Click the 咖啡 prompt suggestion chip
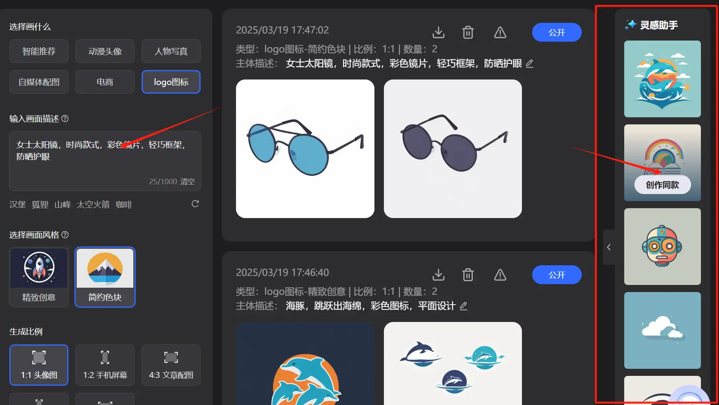The height and width of the screenshot is (405, 719). point(124,204)
